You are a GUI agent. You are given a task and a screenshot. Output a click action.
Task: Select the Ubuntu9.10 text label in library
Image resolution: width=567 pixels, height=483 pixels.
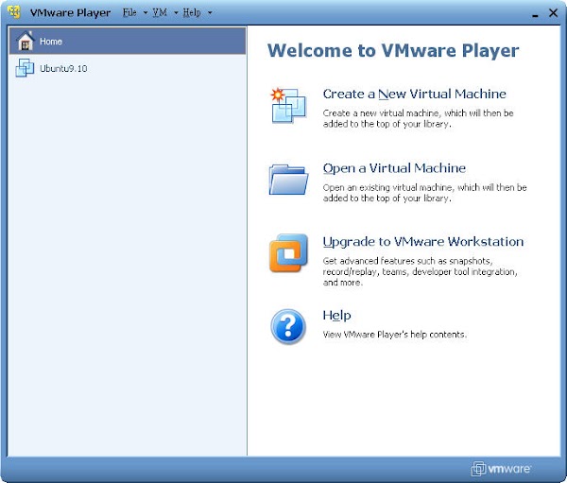pyautogui.click(x=63, y=68)
